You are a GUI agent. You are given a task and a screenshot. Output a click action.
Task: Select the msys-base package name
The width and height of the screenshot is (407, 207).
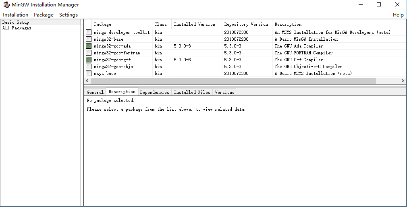[105, 73]
